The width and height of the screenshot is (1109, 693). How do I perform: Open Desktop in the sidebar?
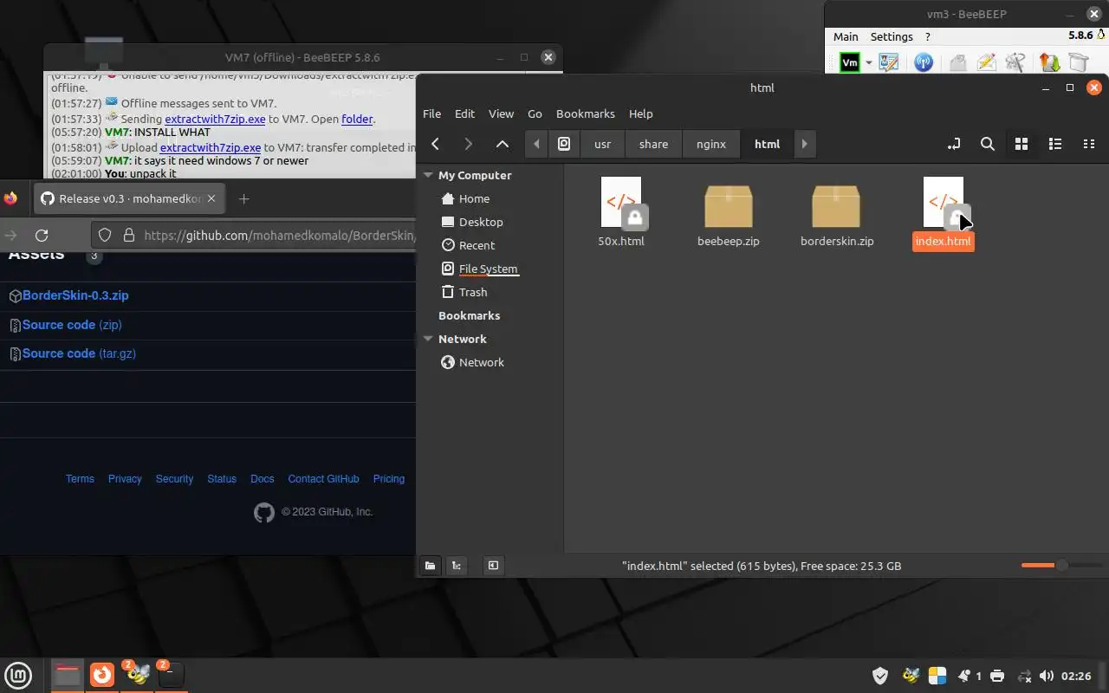click(481, 222)
